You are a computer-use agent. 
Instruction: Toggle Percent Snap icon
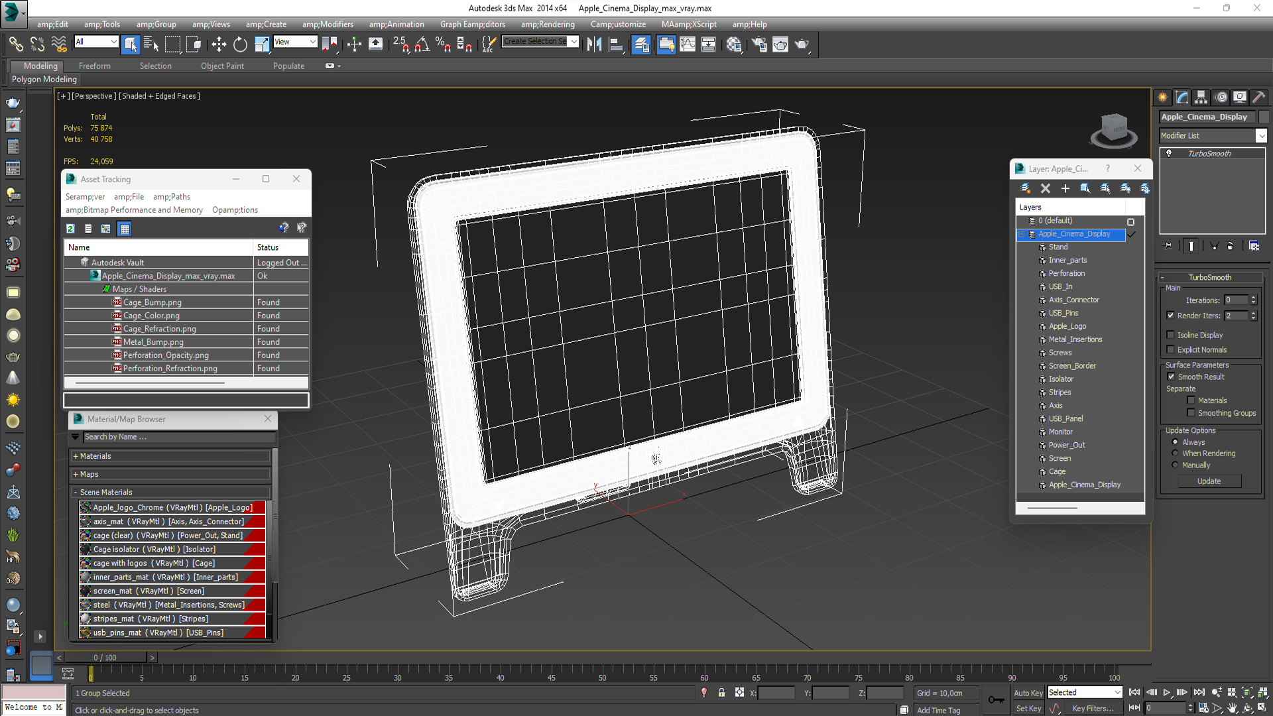pyautogui.click(x=443, y=44)
